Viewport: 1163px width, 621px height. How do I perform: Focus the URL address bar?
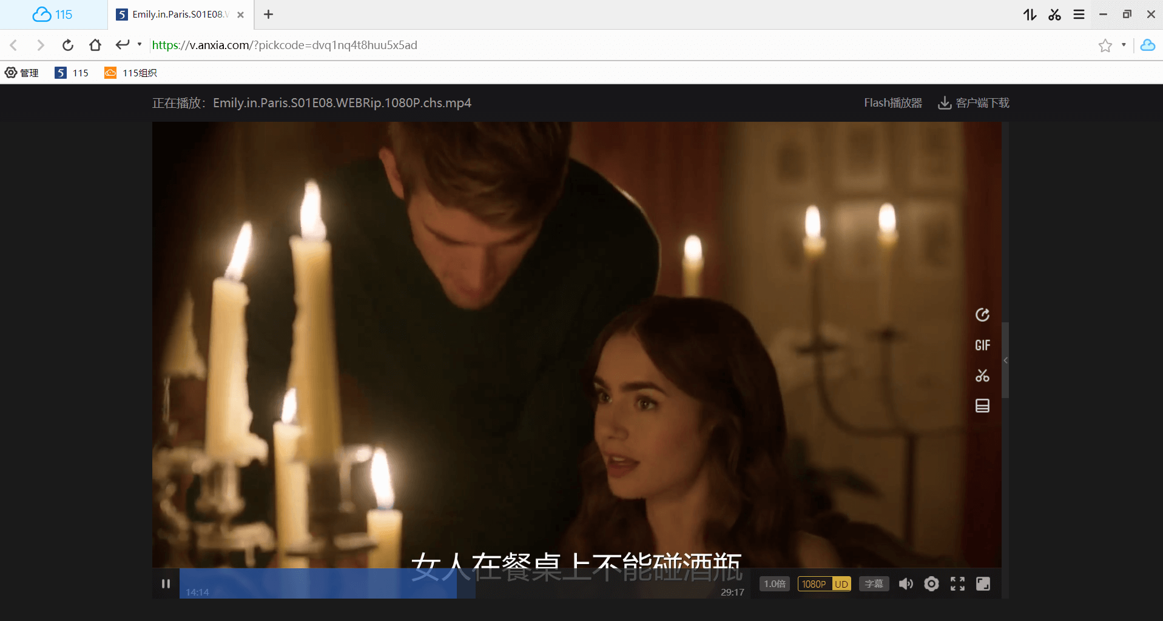619,45
